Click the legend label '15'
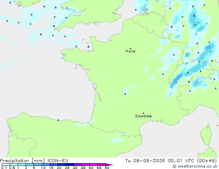 pos(51,168)
